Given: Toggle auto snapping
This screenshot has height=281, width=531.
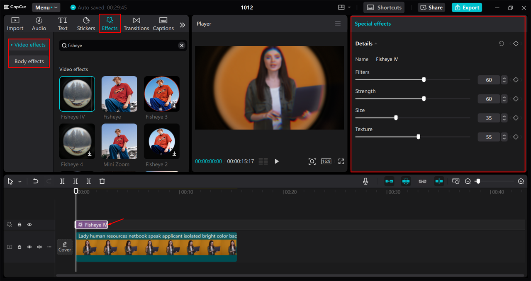Looking at the screenshot, I should [406, 181].
